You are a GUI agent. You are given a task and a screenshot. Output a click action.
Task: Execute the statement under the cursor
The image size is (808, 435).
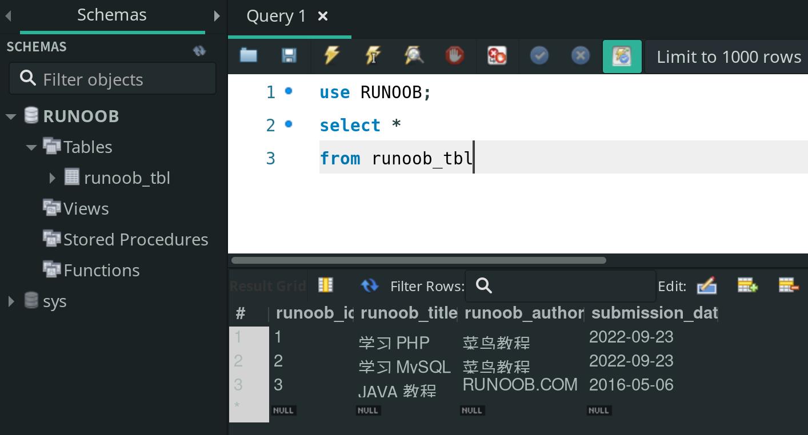[373, 55]
